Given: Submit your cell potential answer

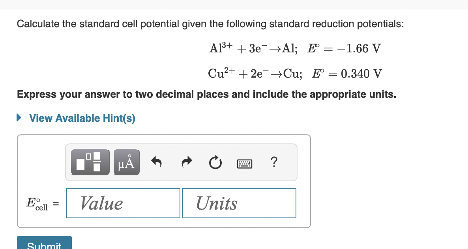Looking at the screenshot, I should coord(44,244).
